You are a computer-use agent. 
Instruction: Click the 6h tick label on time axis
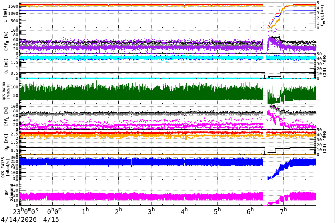[x=250, y=211]
